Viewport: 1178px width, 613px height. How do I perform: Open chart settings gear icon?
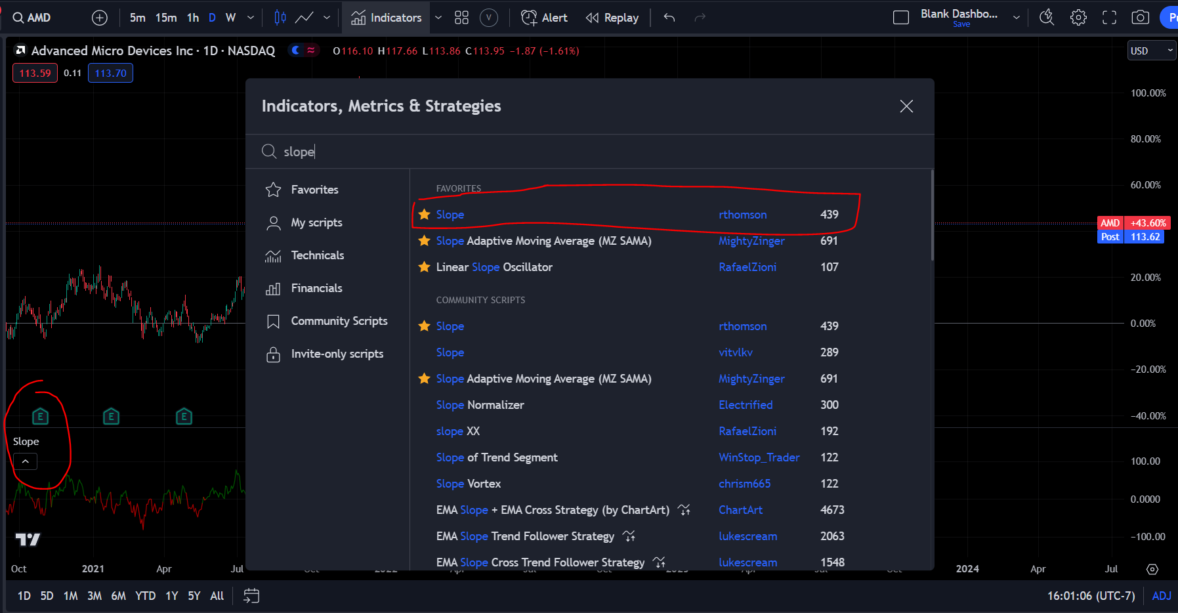tap(1078, 18)
